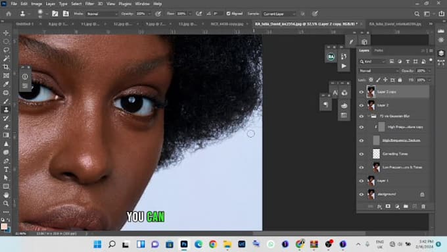
Task: Select the Eraser tool
Action: 6,127
